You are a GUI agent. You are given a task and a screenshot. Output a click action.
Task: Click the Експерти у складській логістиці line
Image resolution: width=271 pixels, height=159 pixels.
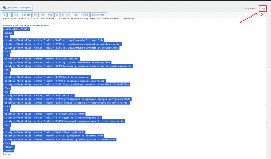[68, 66]
